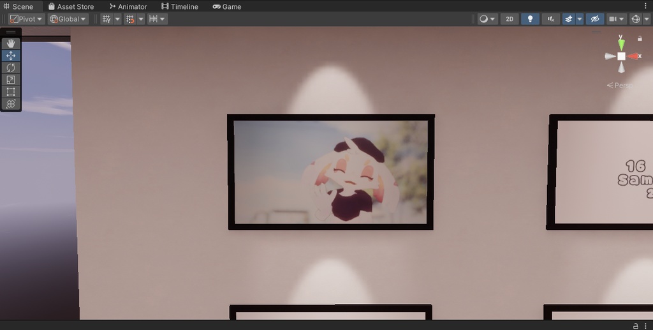
Task: Select the framed character picture on wall
Action: point(331,172)
